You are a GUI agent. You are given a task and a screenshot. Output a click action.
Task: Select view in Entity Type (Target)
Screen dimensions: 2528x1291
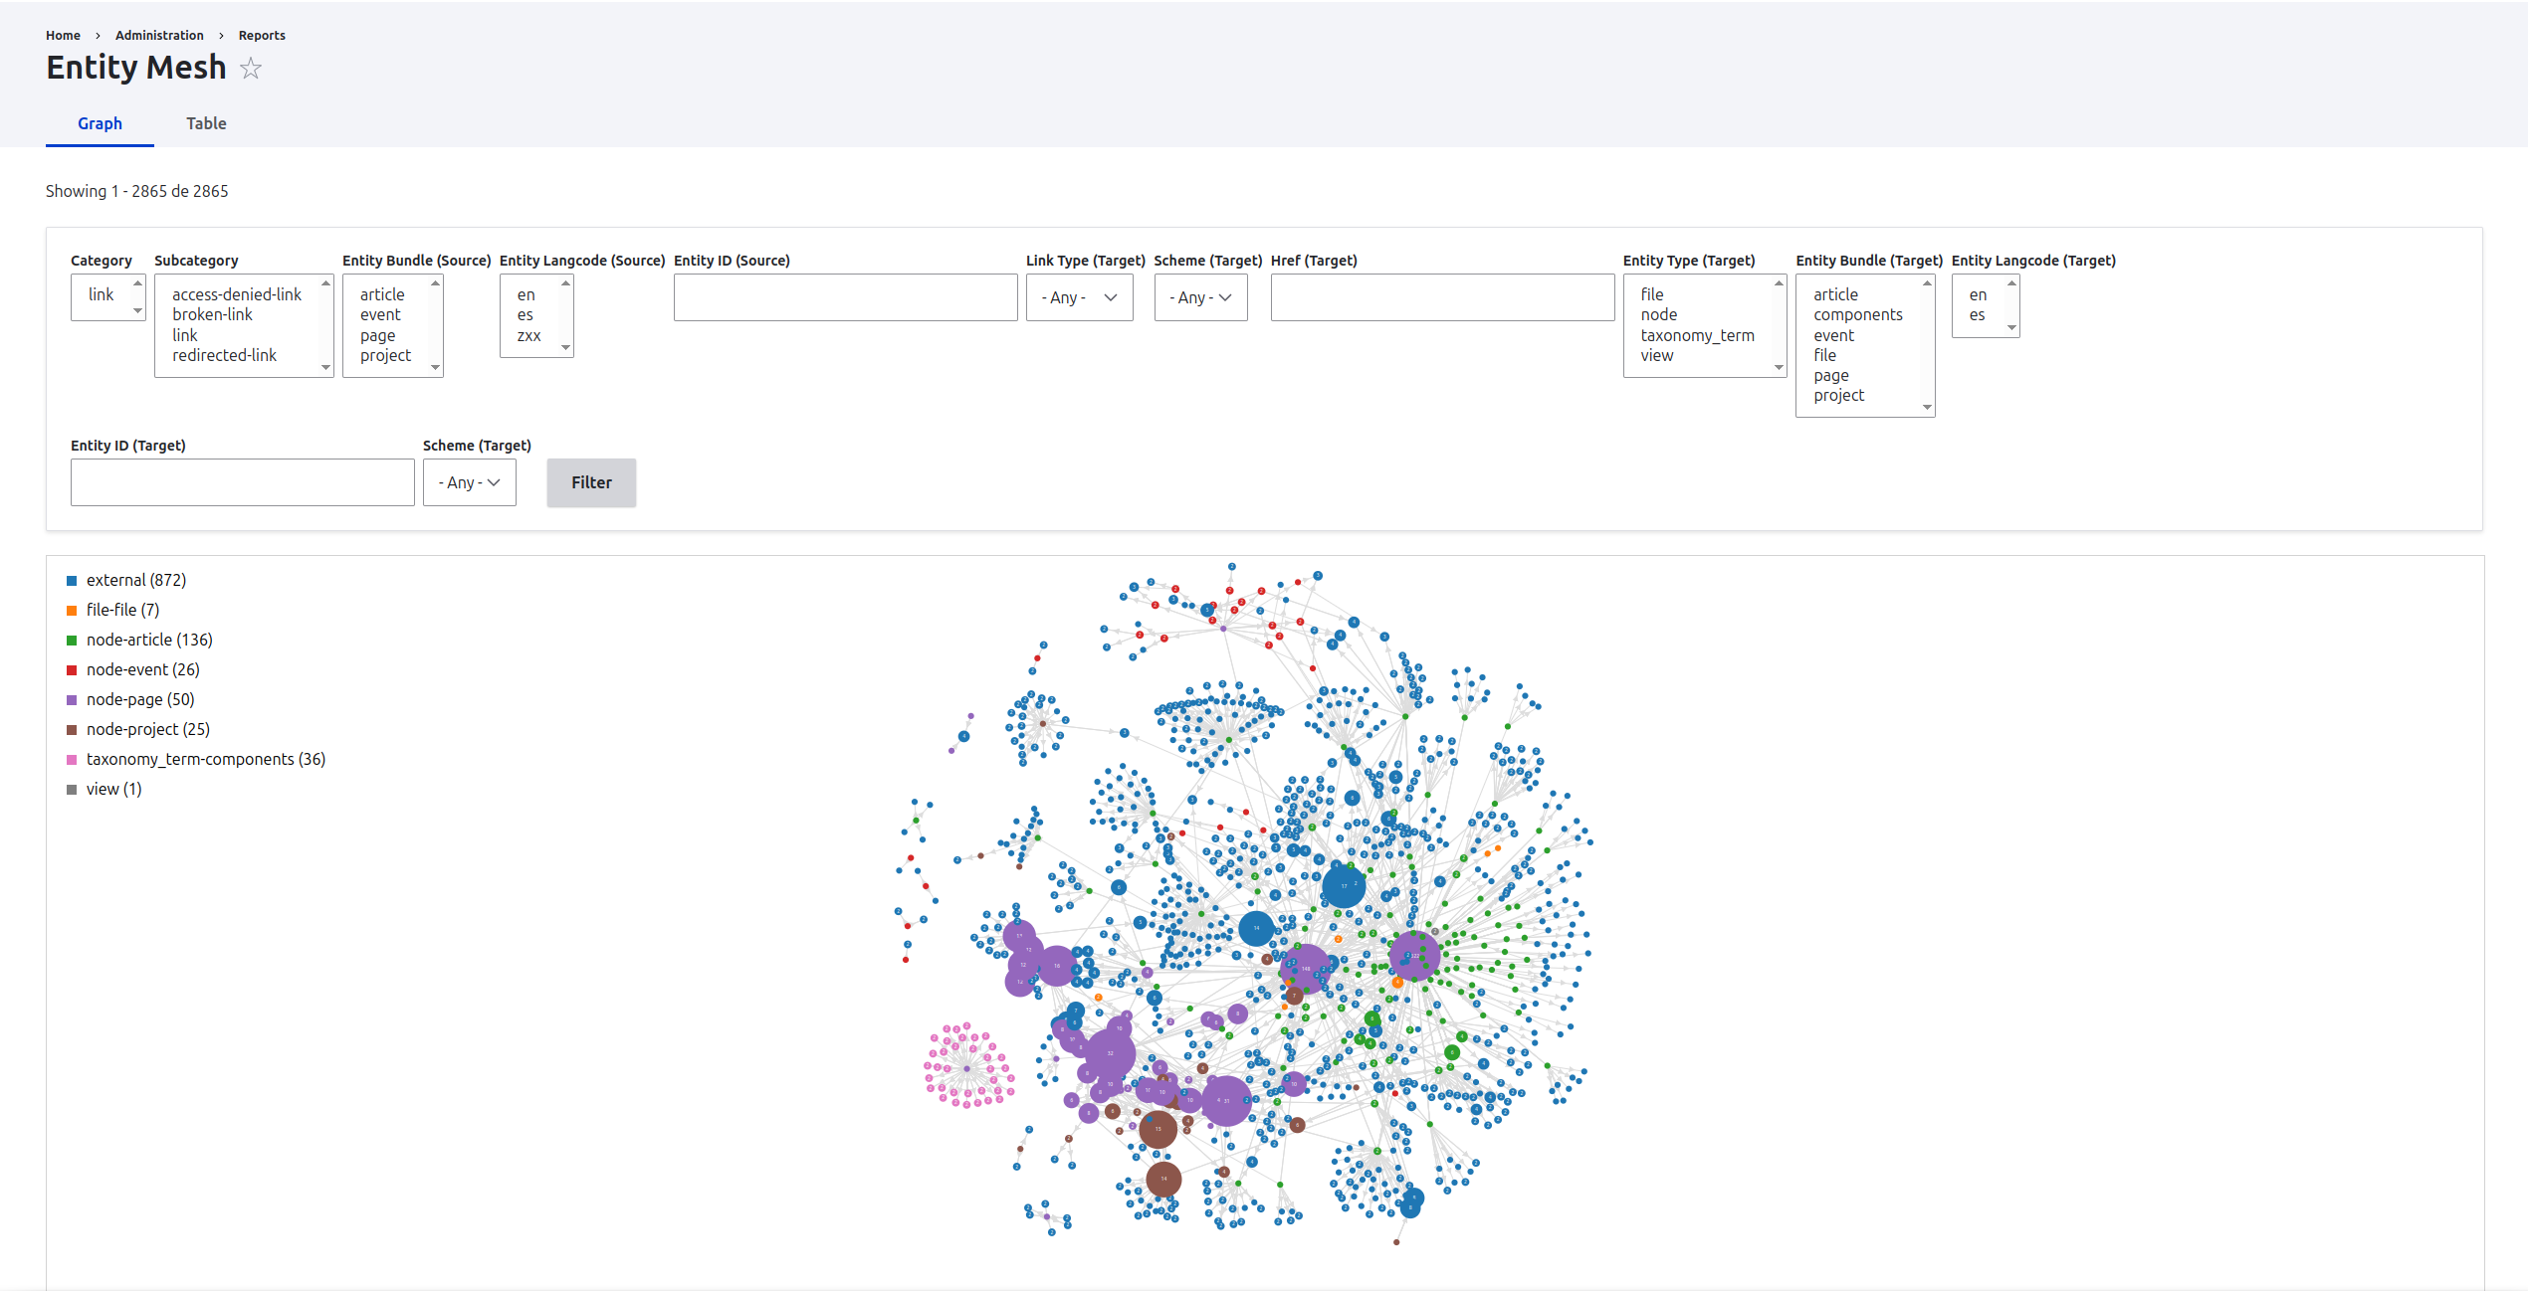point(1657,355)
